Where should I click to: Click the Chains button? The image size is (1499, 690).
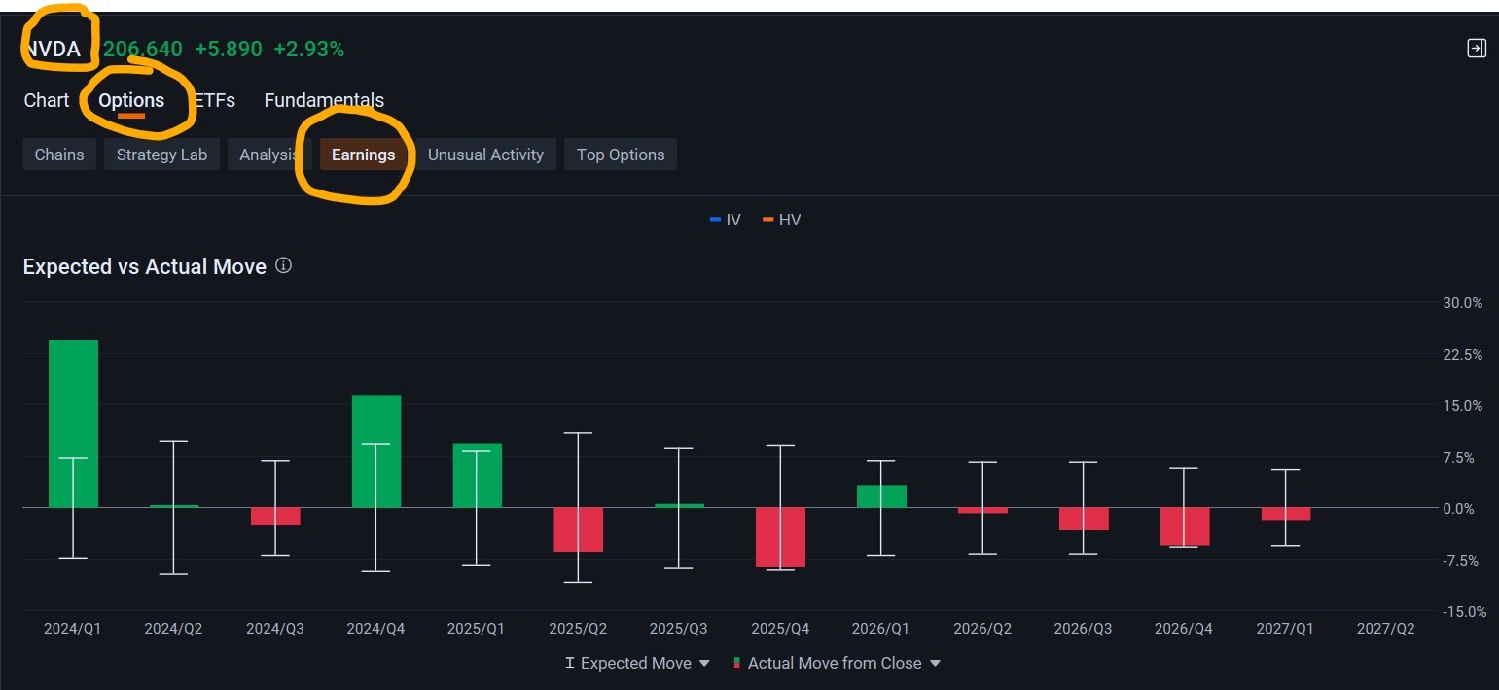pyautogui.click(x=59, y=155)
